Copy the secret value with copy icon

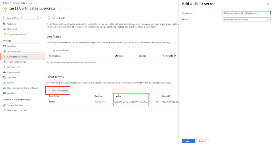[157, 102]
